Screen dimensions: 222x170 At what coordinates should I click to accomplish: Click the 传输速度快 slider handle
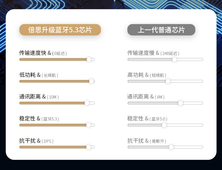pos(89,59)
